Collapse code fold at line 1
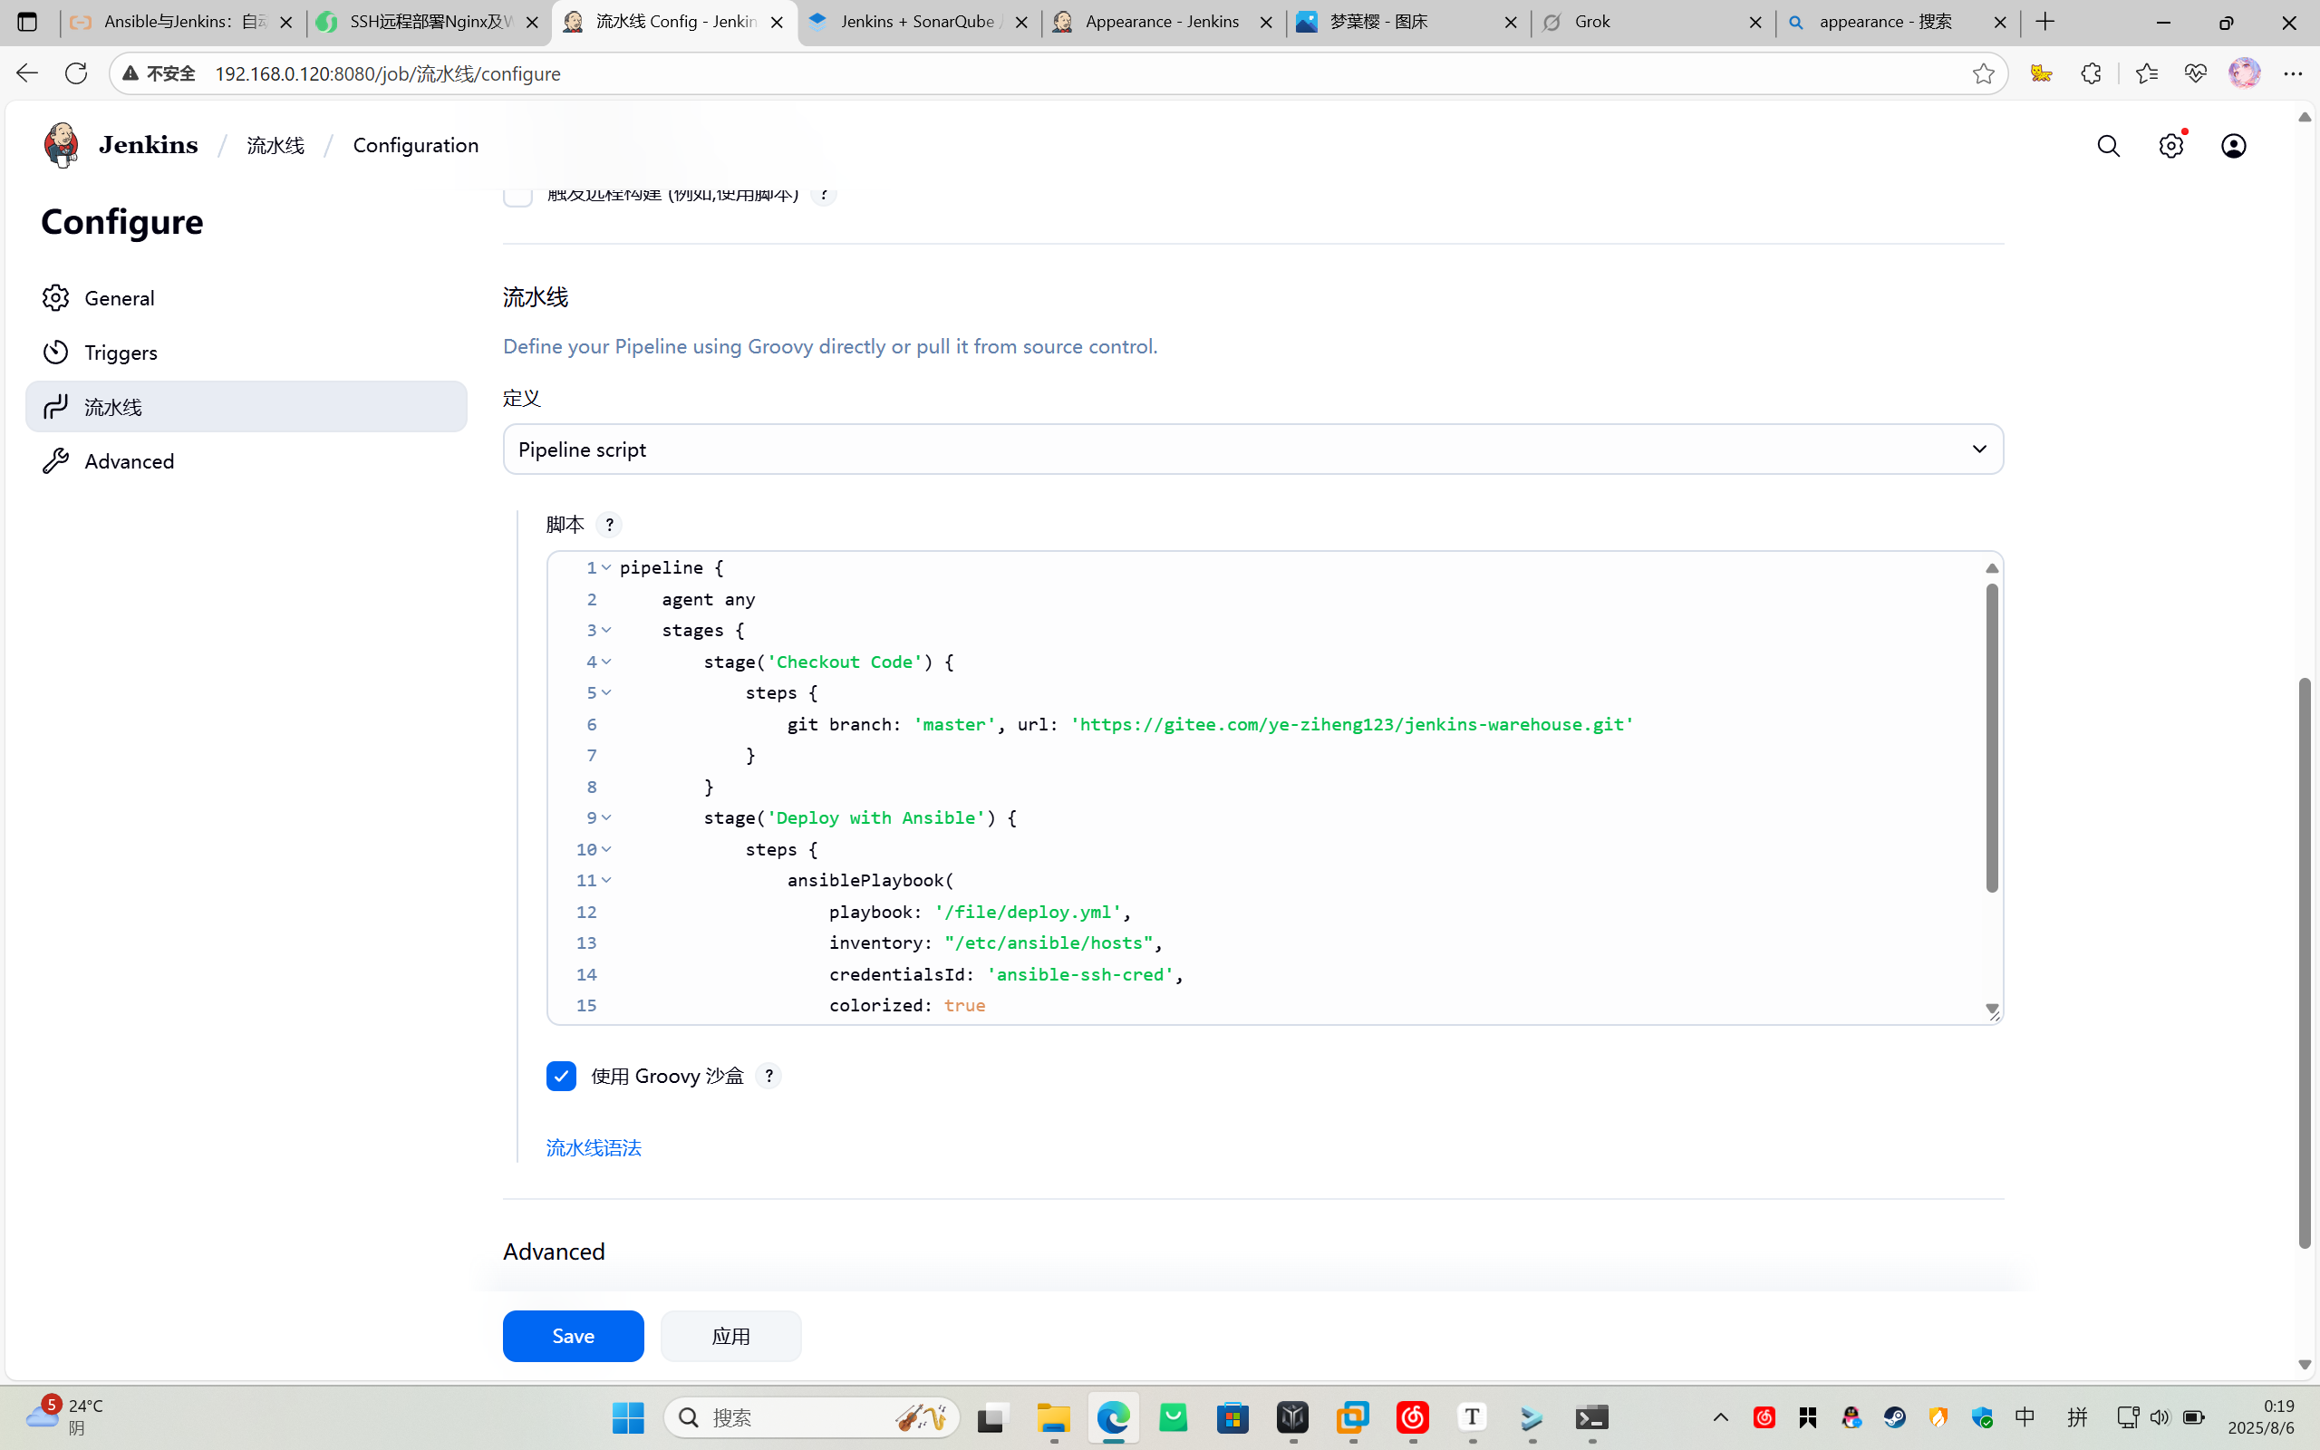This screenshot has height=1450, width=2320. (606, 567)
